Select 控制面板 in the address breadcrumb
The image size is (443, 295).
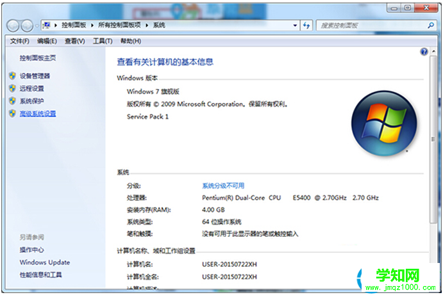[x=74, y=25]
